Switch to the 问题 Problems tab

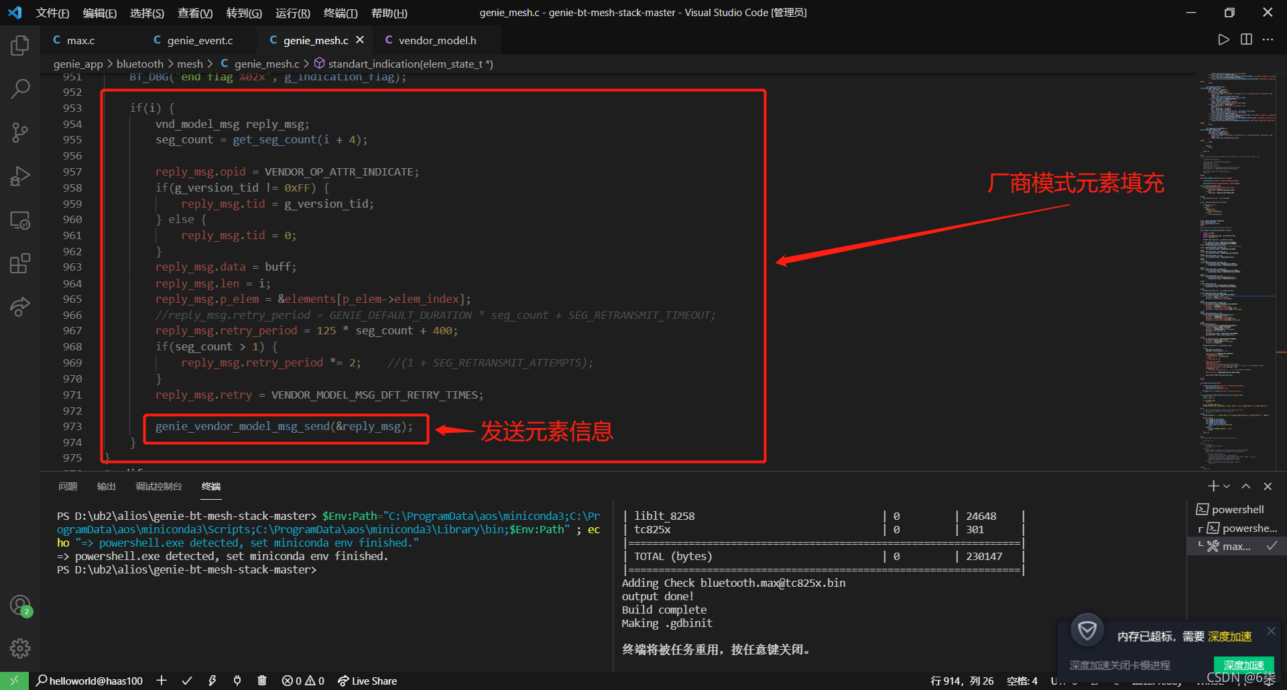click(x=68, y=486)
